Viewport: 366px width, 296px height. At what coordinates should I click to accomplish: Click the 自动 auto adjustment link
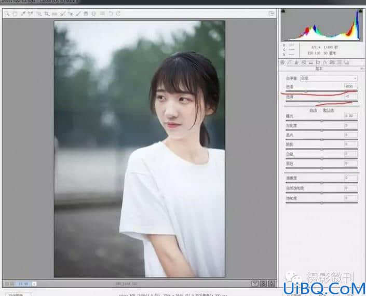click(x=313, y=111)
